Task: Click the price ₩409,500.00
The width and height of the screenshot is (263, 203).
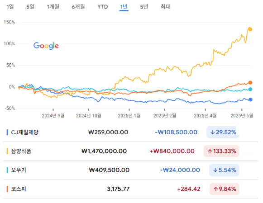Action: [109, 170]
